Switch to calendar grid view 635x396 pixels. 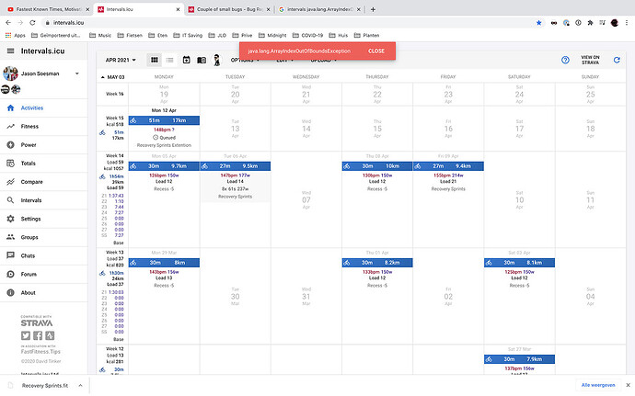point(155,61)
